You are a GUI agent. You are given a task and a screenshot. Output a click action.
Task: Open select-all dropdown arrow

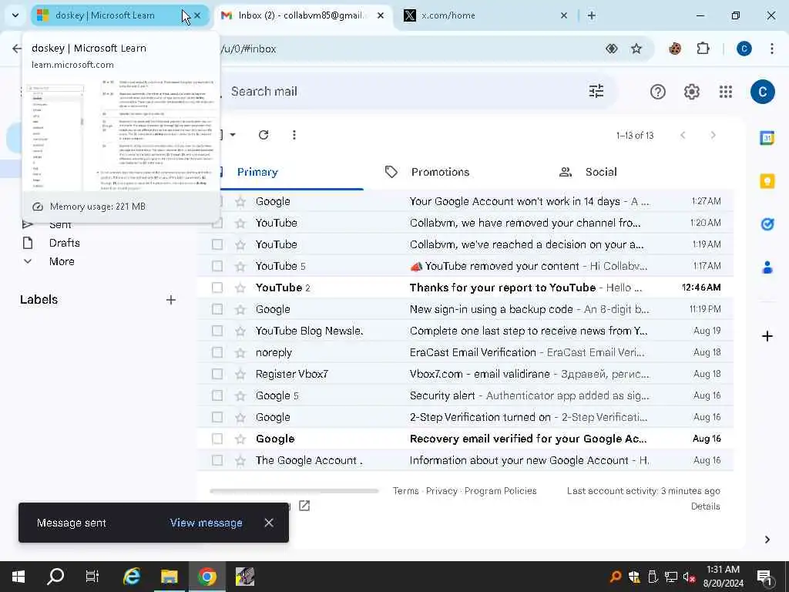233,135
